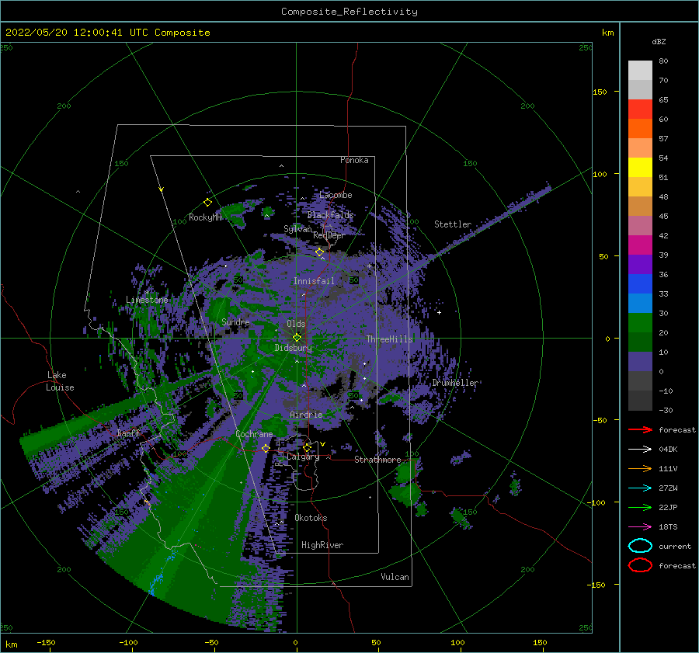
Task: Click the red 60 dBZ color swatch
Action: (640, 109)
